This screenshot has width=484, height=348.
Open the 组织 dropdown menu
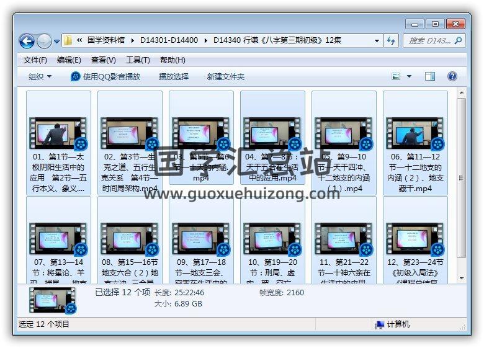tap(40, 76)
